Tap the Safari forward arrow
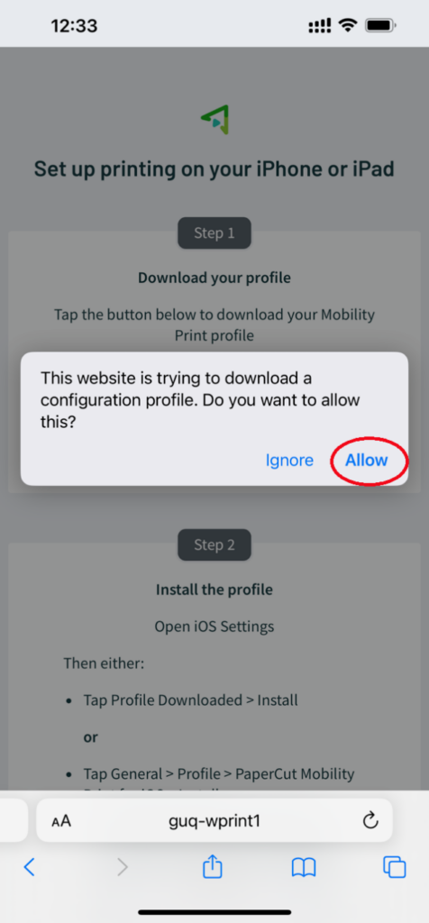This screenshot has height=923, width=429. click(x=123, y=866)
